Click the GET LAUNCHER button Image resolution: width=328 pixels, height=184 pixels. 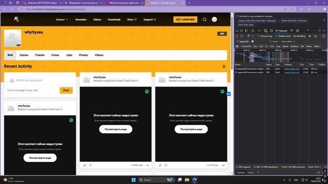pos(185,19)
